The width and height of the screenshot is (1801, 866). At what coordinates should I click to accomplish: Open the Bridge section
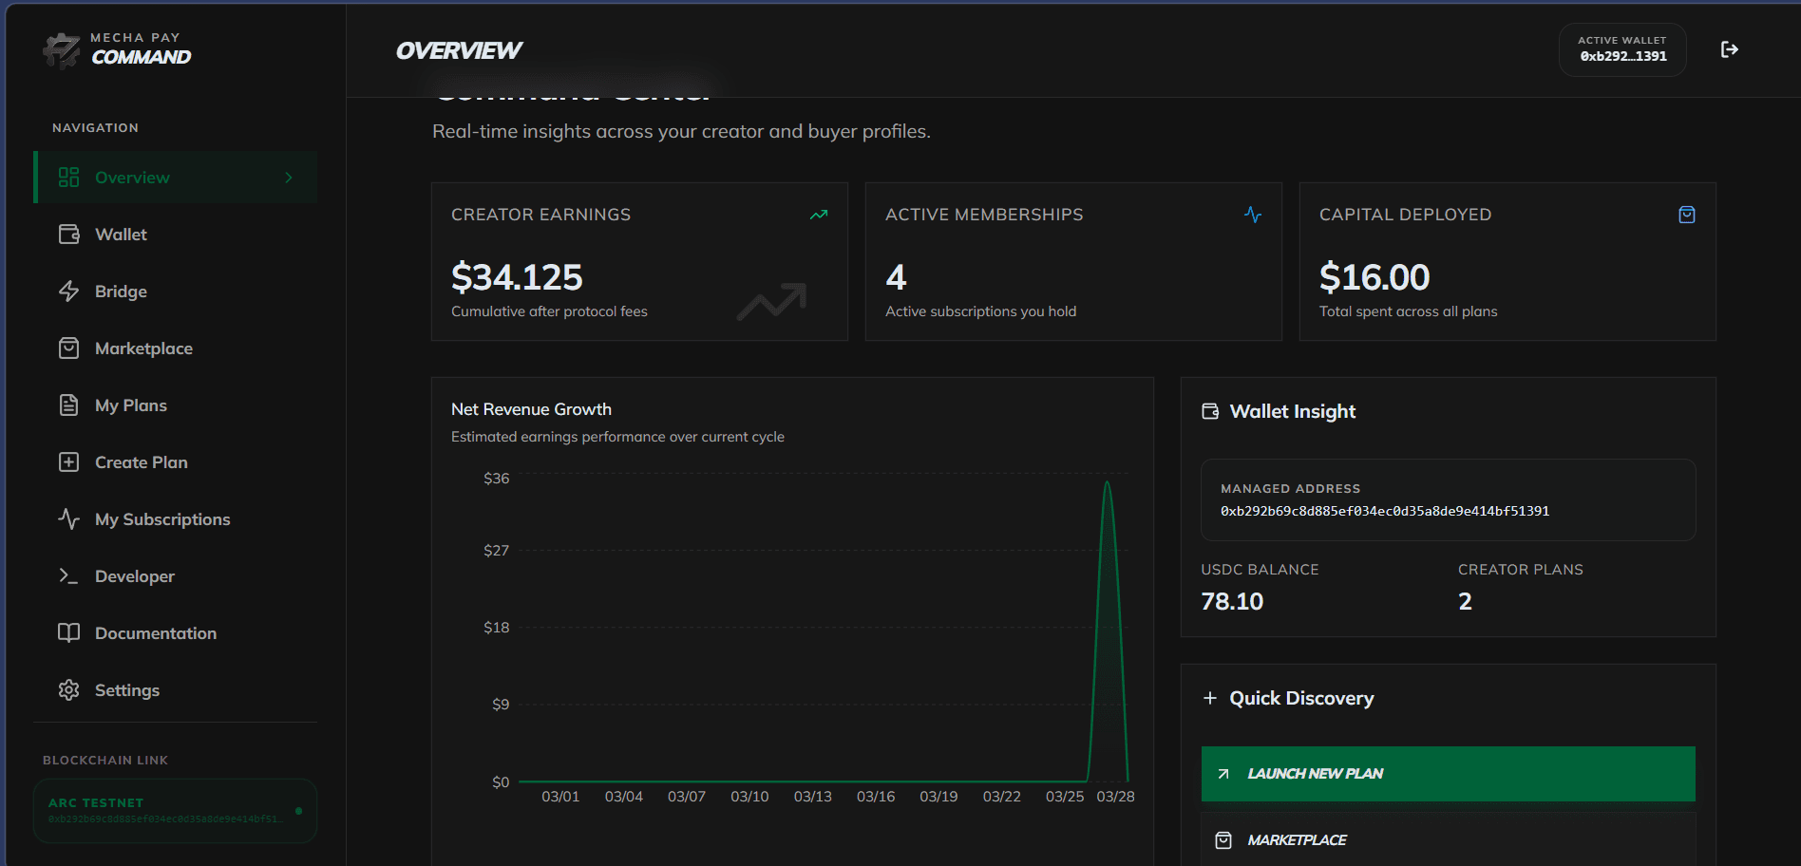tap(176, 292)
